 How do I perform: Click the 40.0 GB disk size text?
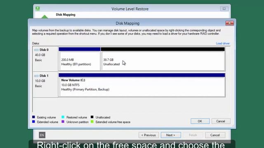coord(40,55)
